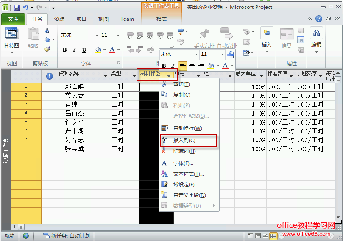
Task: Expand 材料标签 column filter arrow
Action: [169, 76]
